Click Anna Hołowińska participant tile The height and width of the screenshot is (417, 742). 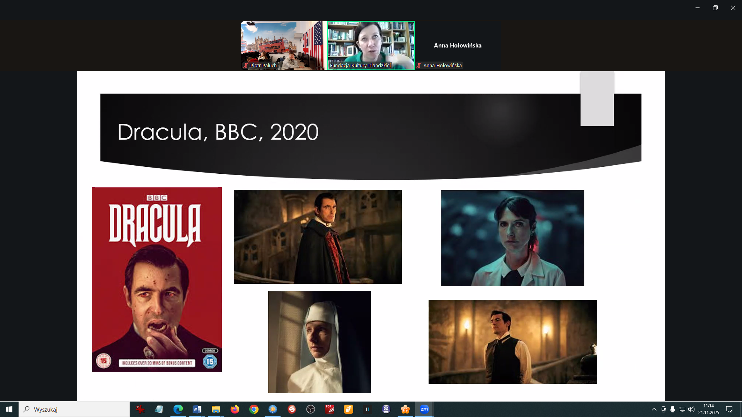click(458, 46)
